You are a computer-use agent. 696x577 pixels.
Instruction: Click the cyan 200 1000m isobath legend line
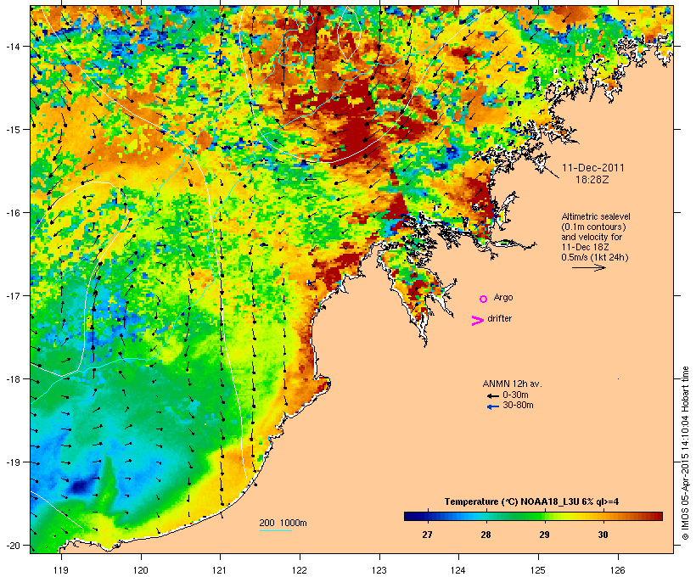tap(276, 531)
